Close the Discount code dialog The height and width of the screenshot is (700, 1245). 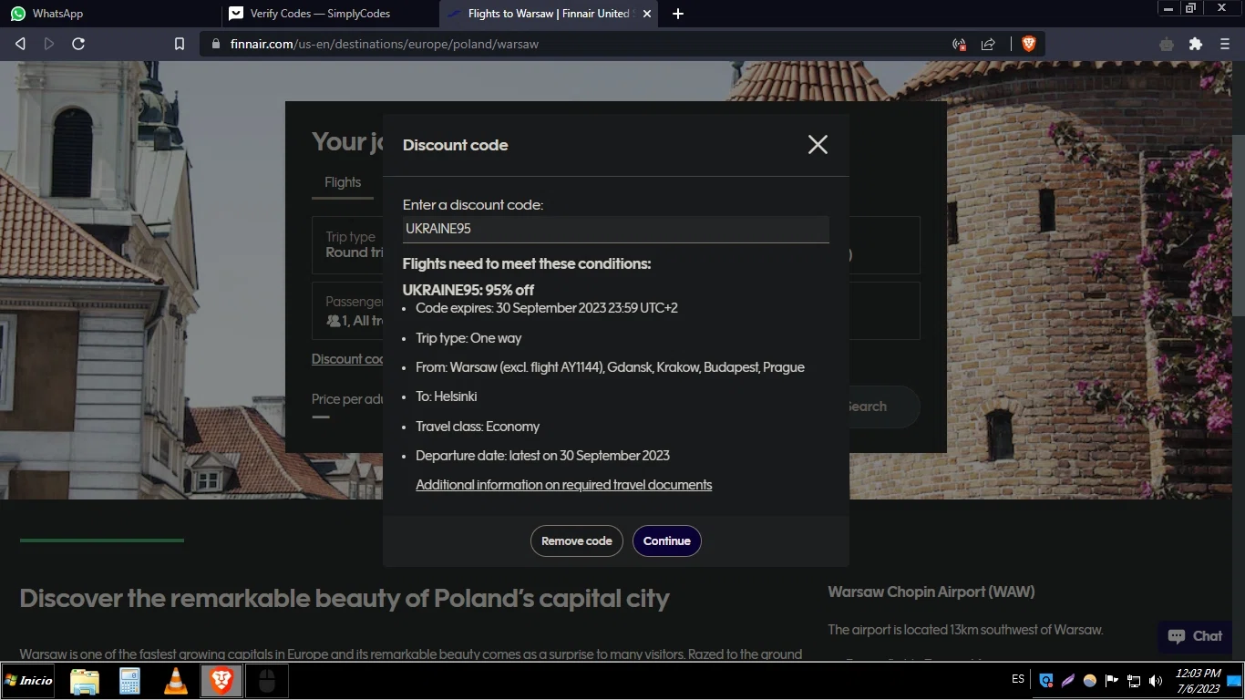(818, 144)
